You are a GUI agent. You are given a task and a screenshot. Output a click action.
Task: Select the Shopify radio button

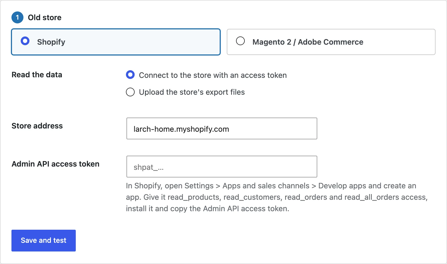pyautogui.click(x=25, y=41)
